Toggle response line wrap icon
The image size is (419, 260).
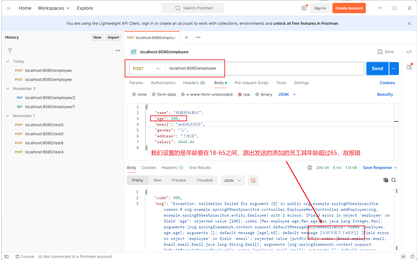253,180
